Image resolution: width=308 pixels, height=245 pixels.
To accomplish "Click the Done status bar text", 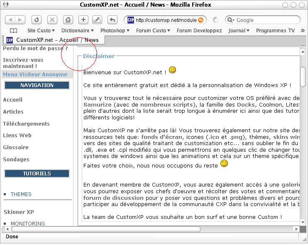I will click(12, 237).
